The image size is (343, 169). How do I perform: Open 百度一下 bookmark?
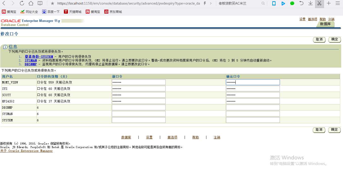tap(51, 12)
